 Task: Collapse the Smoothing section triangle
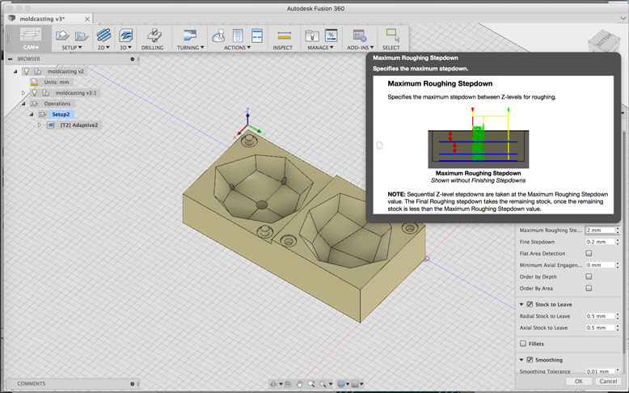[521, 360]
